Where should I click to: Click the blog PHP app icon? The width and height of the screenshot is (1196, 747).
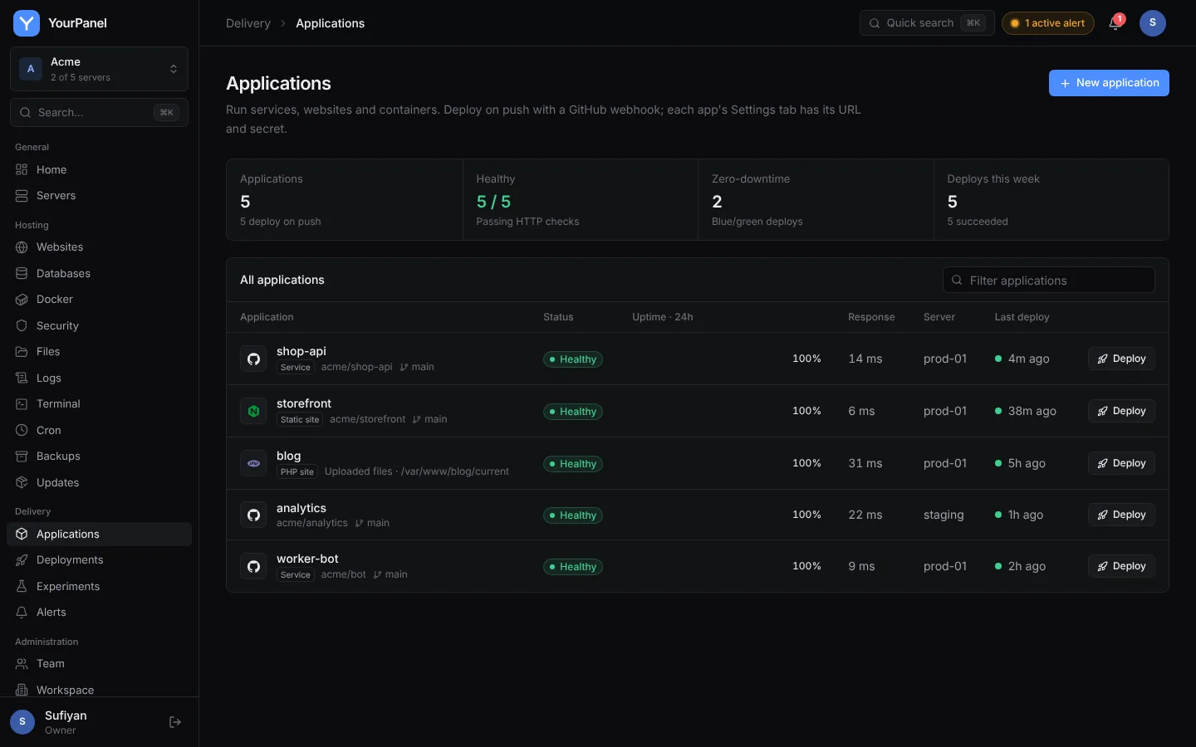click(253, 463)
